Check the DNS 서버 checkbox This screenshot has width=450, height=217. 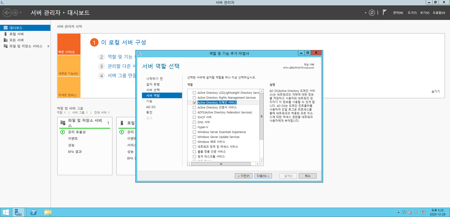click(x=194, y=122)
